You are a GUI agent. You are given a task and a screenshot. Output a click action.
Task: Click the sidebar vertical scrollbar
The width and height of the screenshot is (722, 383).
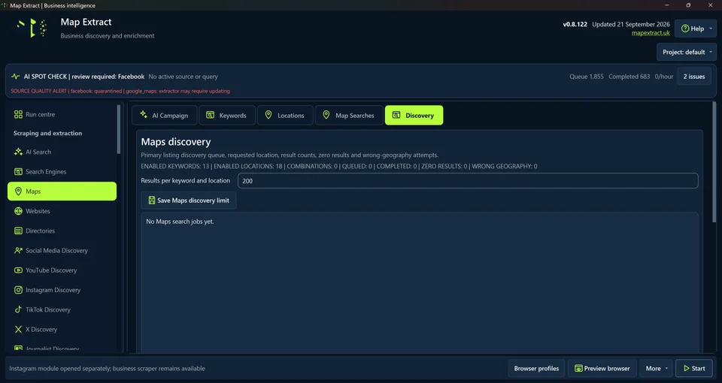[119, 128]
